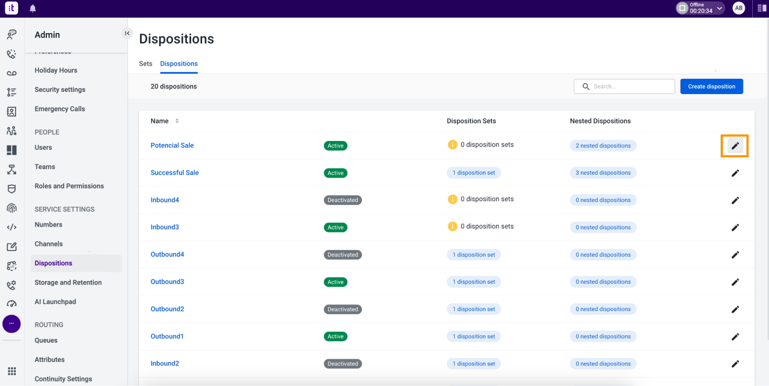The width and height of the screenshot is (769, 386).
Task: Expand the Offline status dropdown
Action: pos(719,8)
